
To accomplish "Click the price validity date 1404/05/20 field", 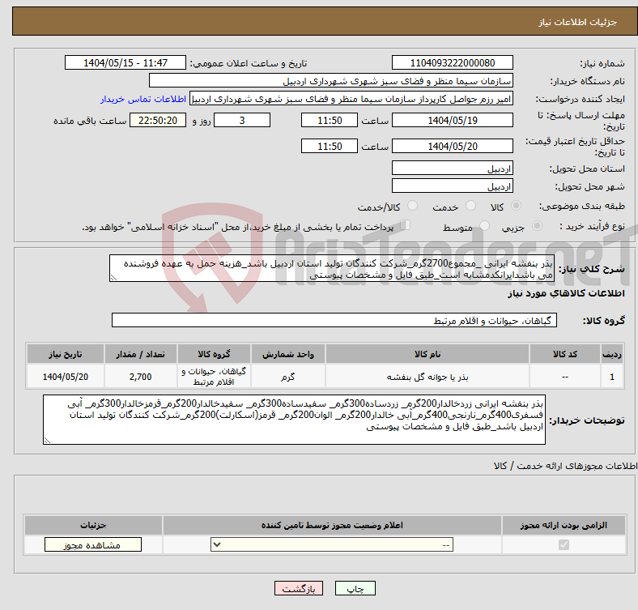I will (453, 146).
